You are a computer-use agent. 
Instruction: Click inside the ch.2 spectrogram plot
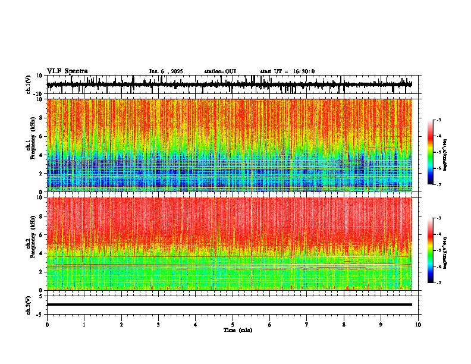(229, 244)
